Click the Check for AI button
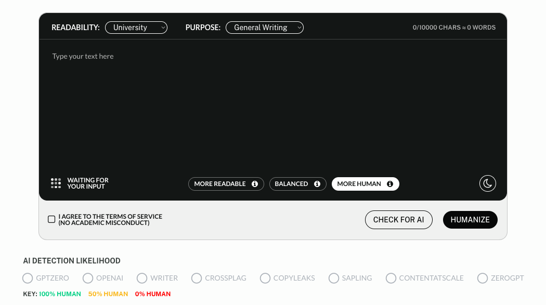This screenshot has width=546, height=305. [399, 220]
